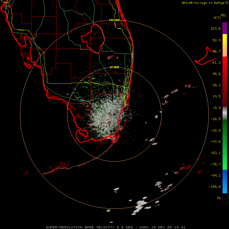
Task: Click the TH legend label
Action: (x=219, y=198)
